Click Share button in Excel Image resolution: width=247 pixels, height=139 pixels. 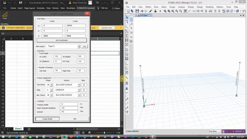(x=116, y=8)
